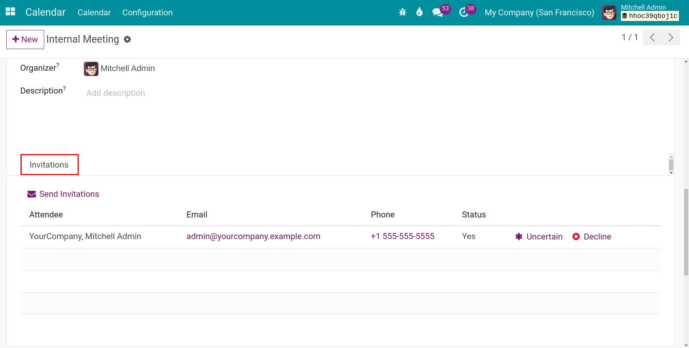Click the red Decline cross icon
689x348 pixels.
(x=576, y=236)
